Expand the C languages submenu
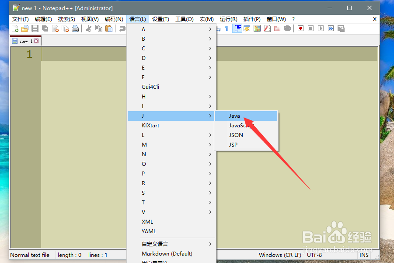The width and height of the screenshot is (394, 263). pyautogui.click(x=171, y=48)
